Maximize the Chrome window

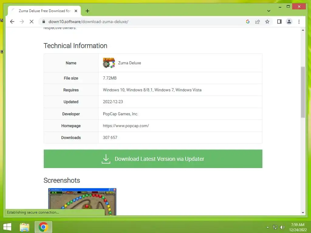[x=288, y=7]
